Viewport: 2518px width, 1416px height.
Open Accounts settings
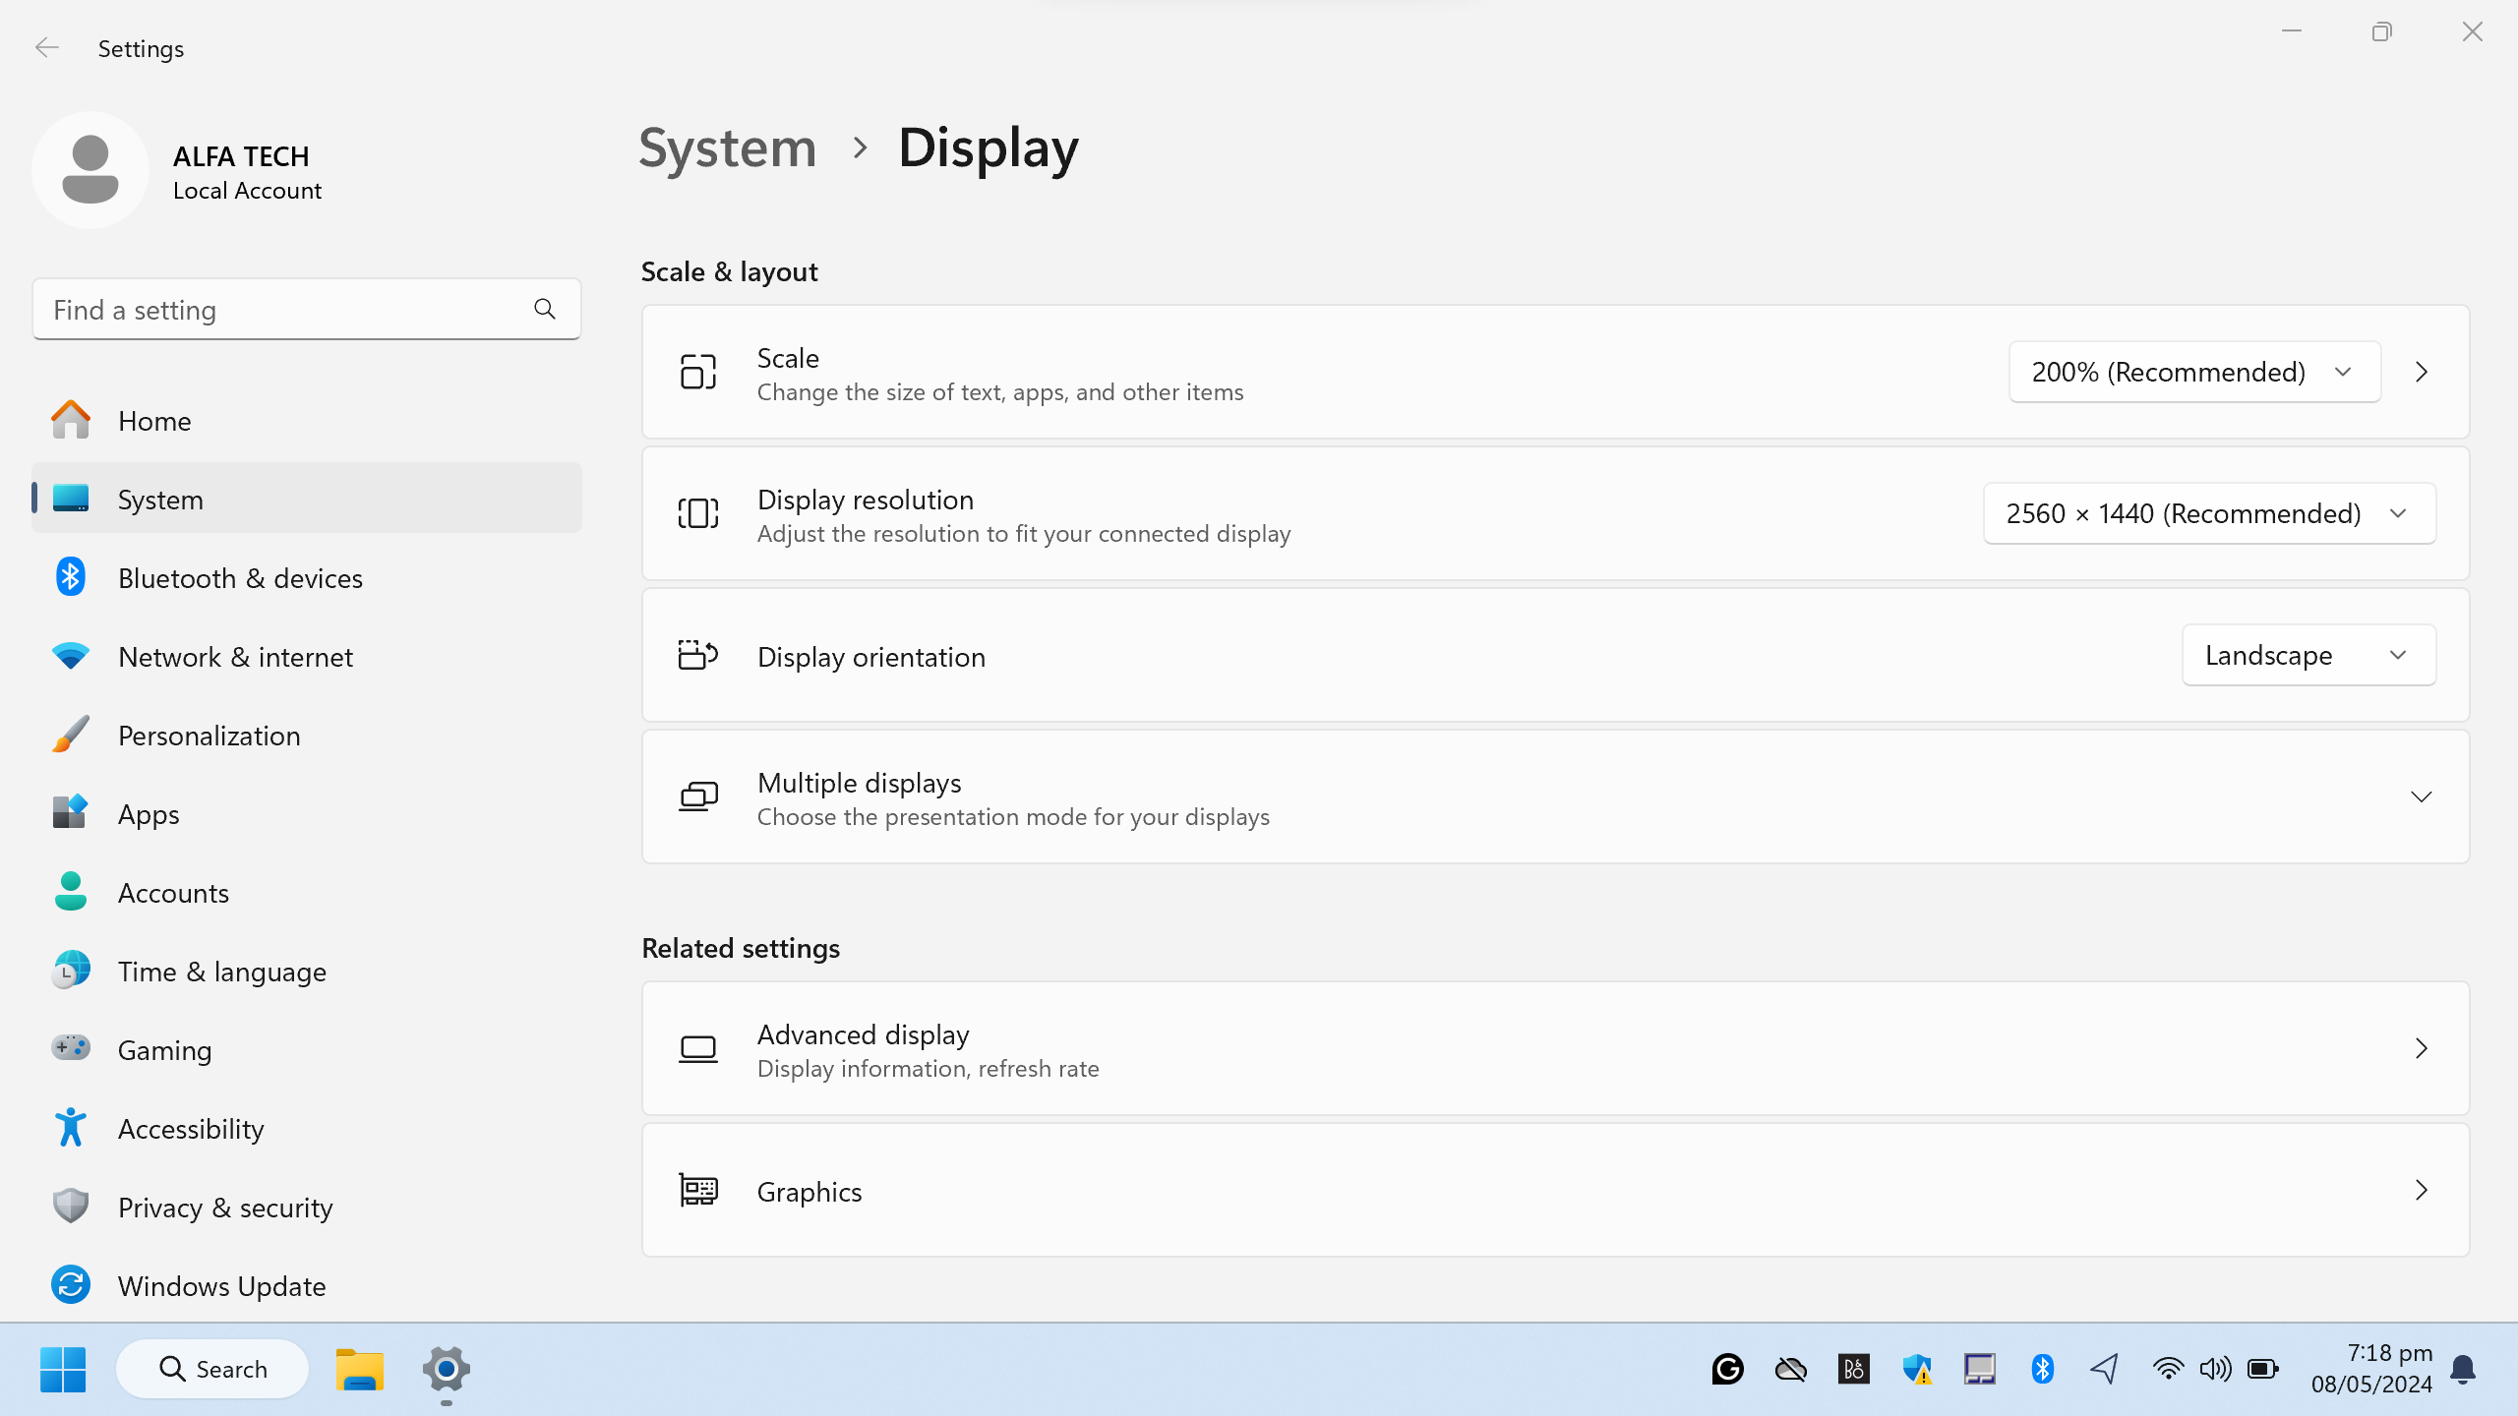pyautogui.click(x=307, y=892)
